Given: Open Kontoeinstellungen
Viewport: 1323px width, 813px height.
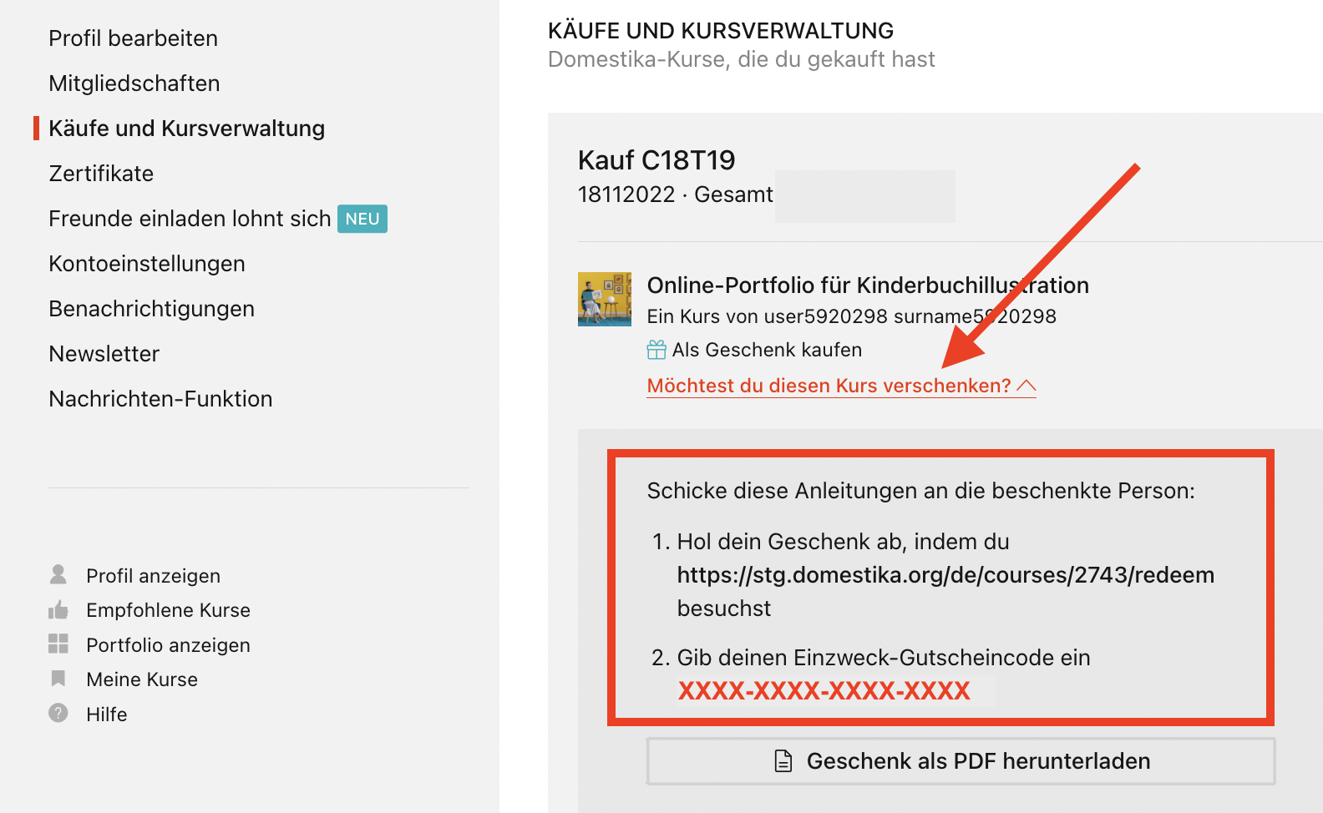Looking at the screenshot, I should (x=147, y=264).
